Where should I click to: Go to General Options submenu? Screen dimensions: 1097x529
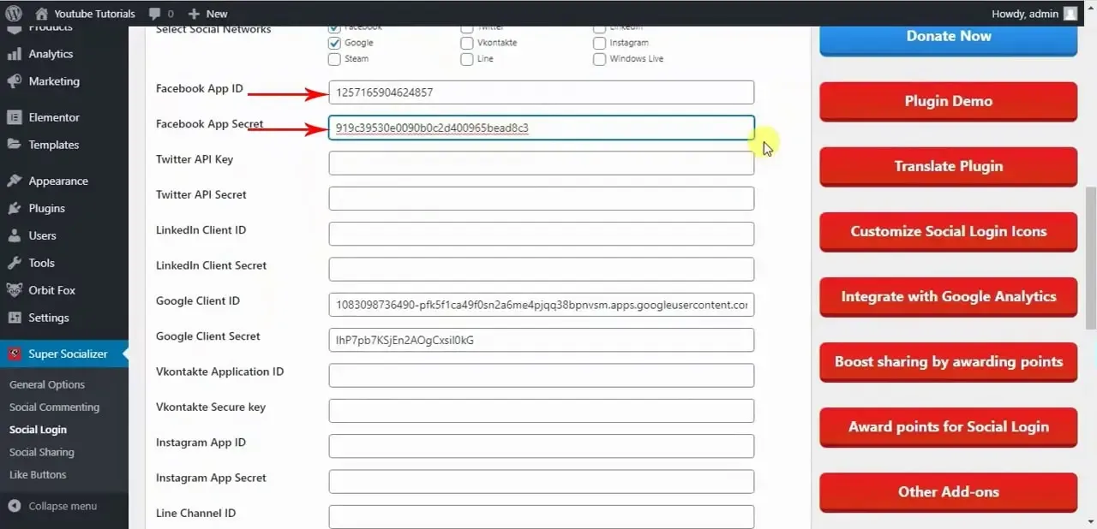[47, 384]
